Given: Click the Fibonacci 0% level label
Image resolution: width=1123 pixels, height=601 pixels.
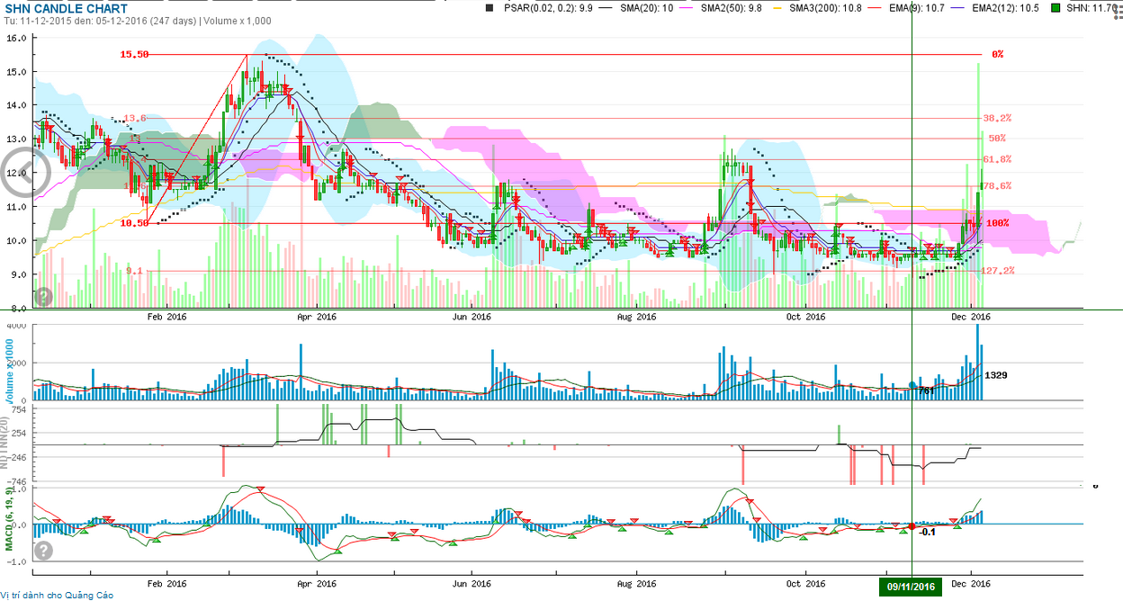Looking at the screenshot, I should (x=997, y=55).
